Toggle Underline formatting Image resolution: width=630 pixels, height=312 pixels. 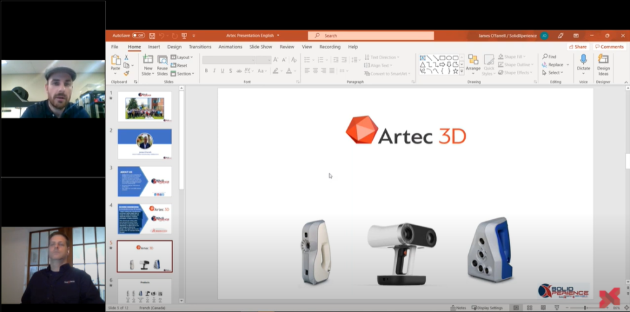click(x=222, y=71)
